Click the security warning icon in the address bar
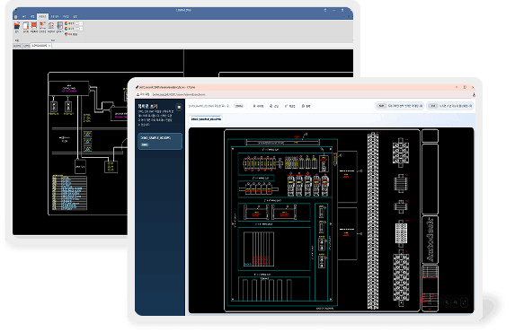 [138, 94]
